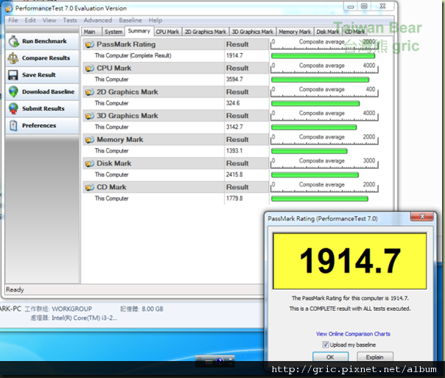The image size is (445, 378).
Task: Click the Download Baseline globe icon
Action: click(x=13, y=91)
